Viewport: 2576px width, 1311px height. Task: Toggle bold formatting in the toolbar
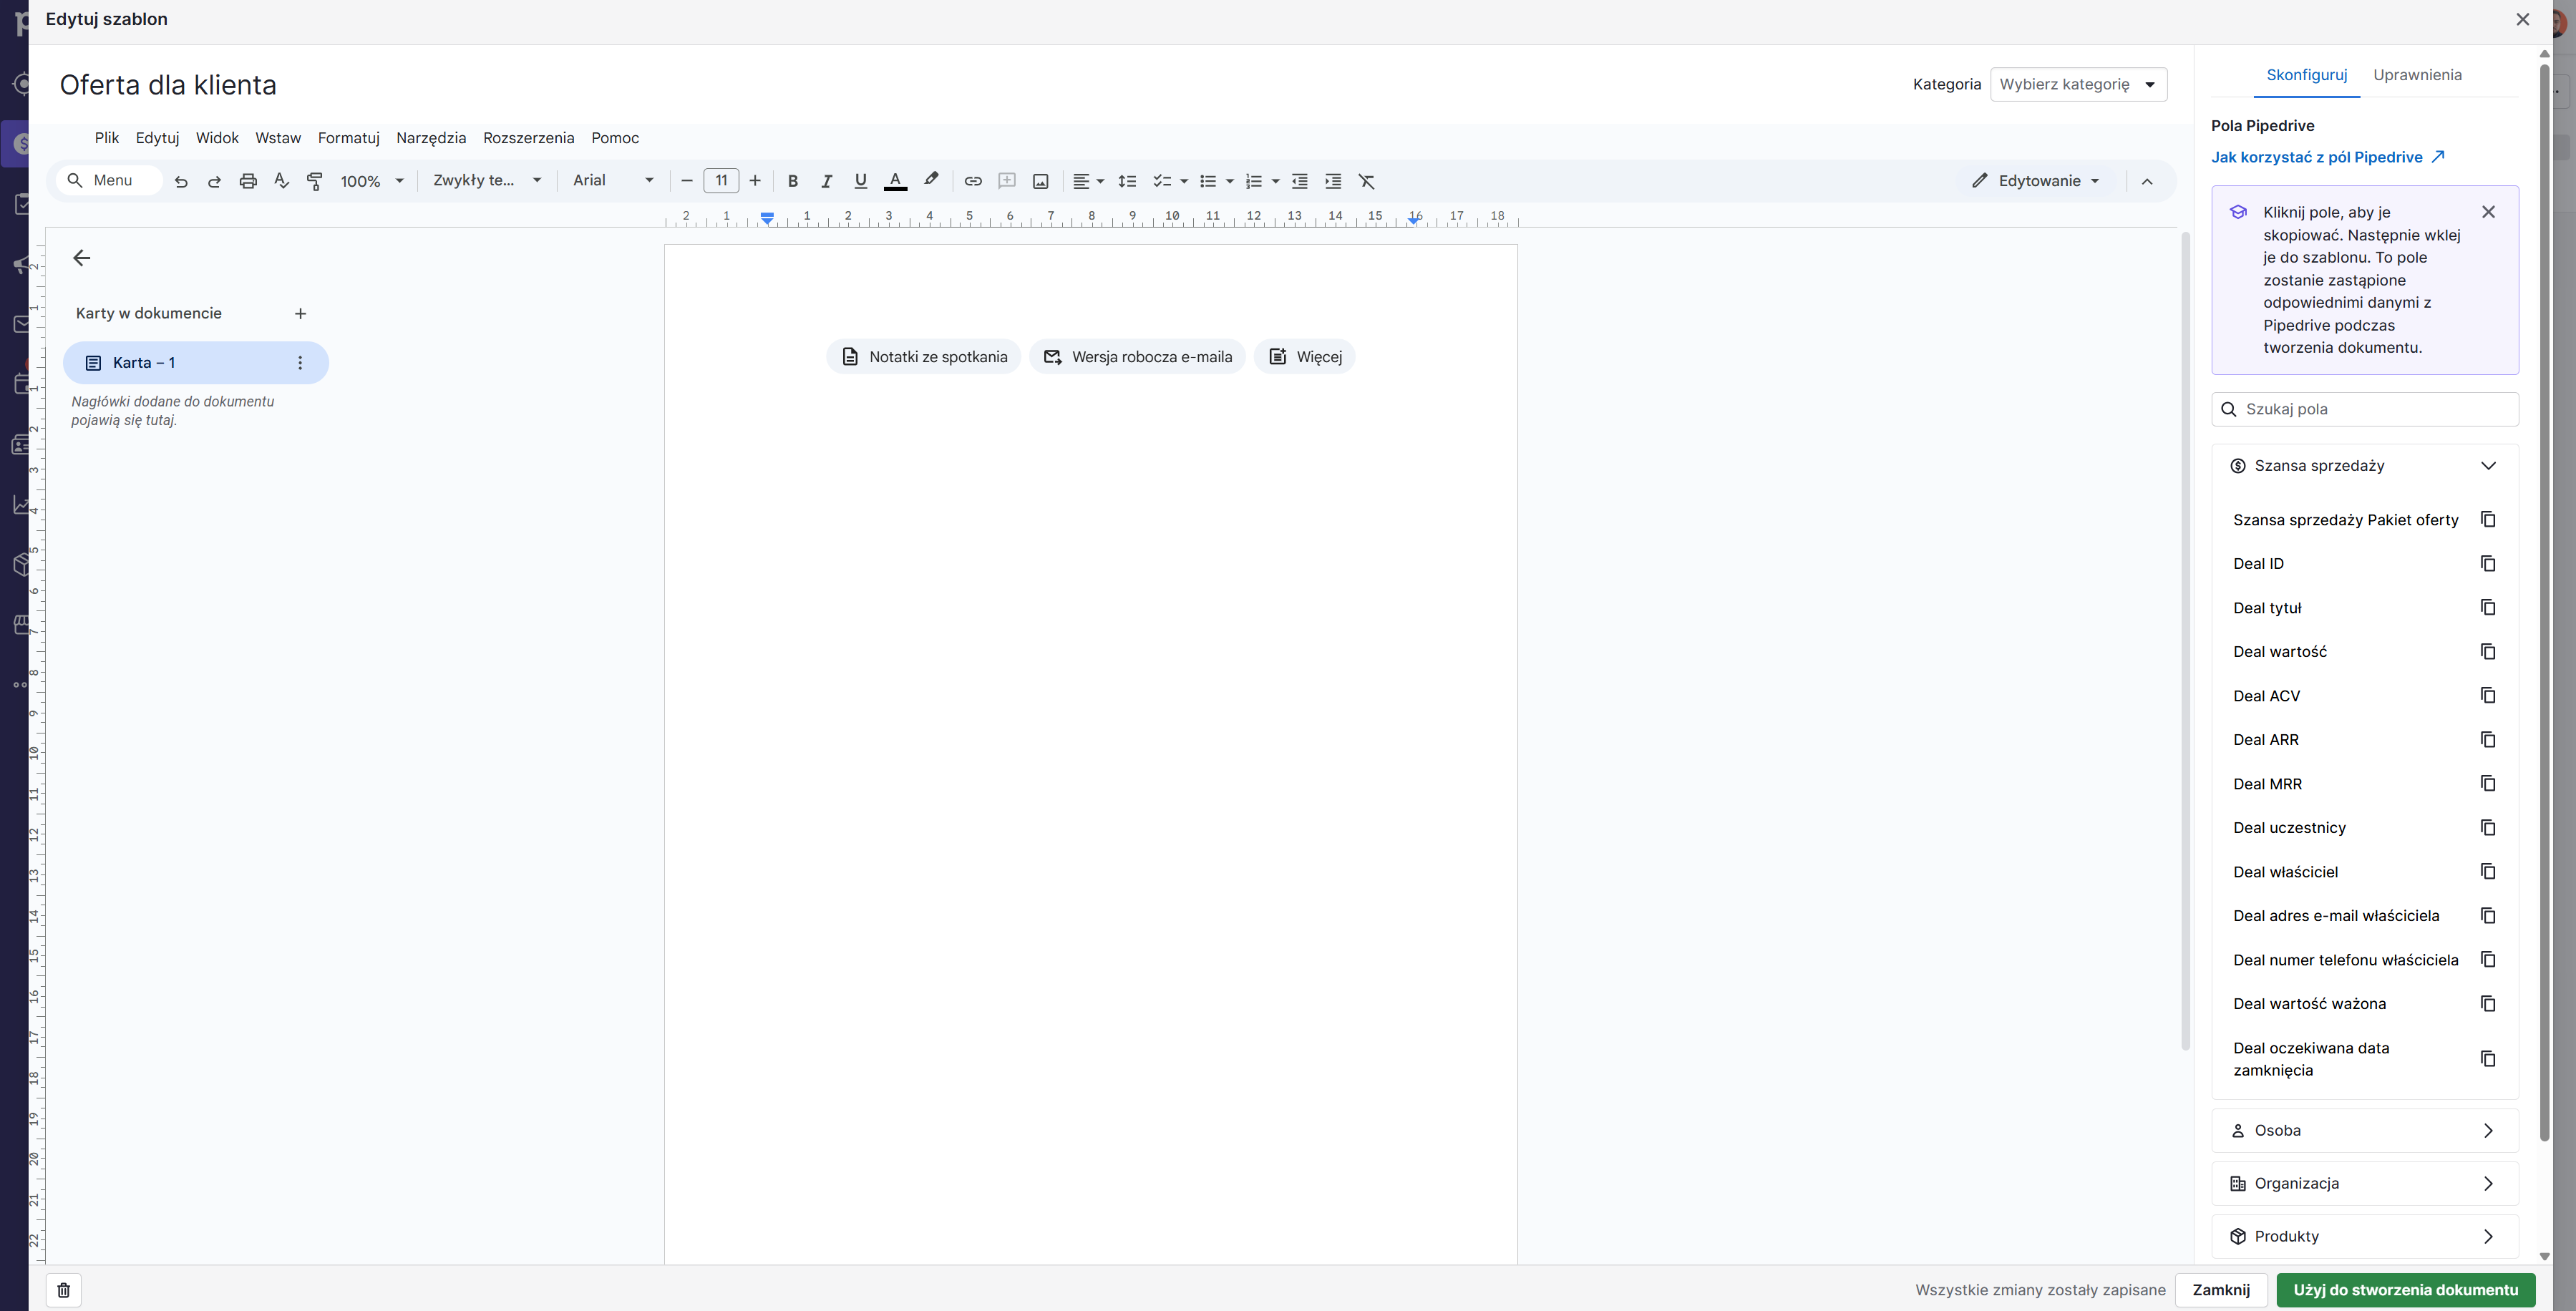[793, 181]
